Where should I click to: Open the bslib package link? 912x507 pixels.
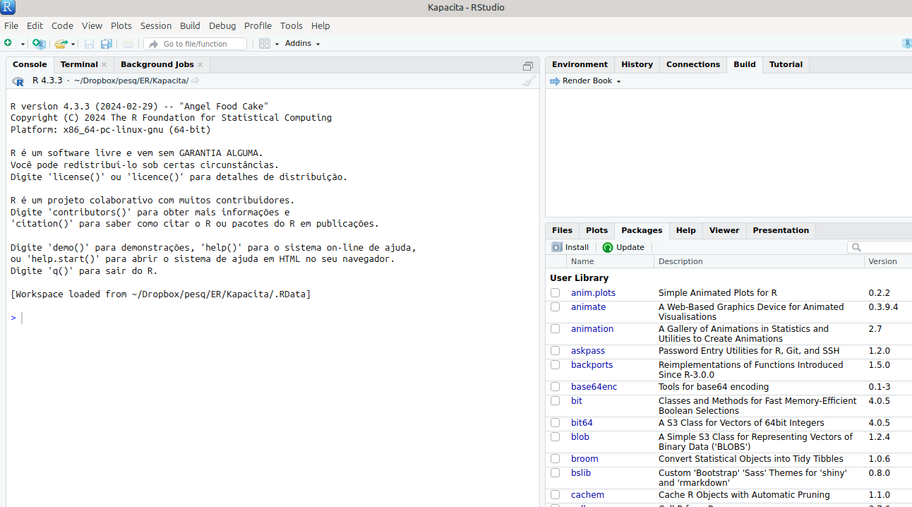point(580,473)
